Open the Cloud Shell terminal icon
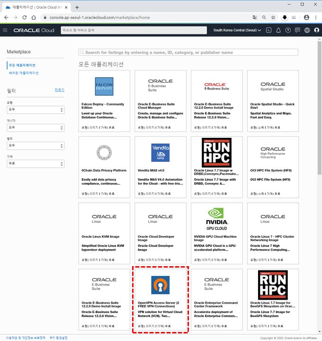This screenshot has width=322, height=341. [x=269, y=30]
